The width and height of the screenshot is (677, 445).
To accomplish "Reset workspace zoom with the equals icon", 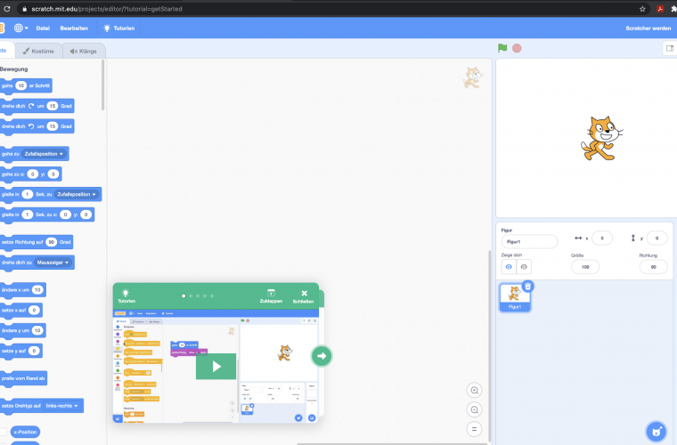I will click(474, 428).
